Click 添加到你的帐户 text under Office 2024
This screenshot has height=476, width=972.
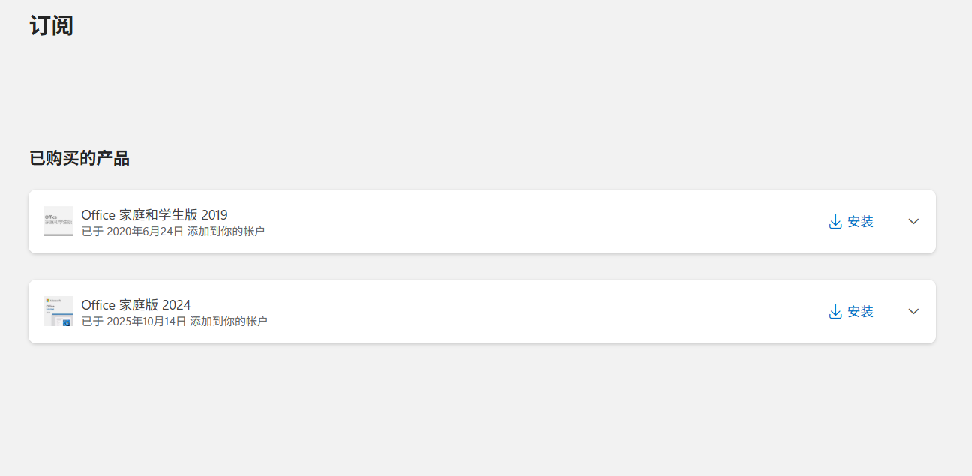pos(229,322)
